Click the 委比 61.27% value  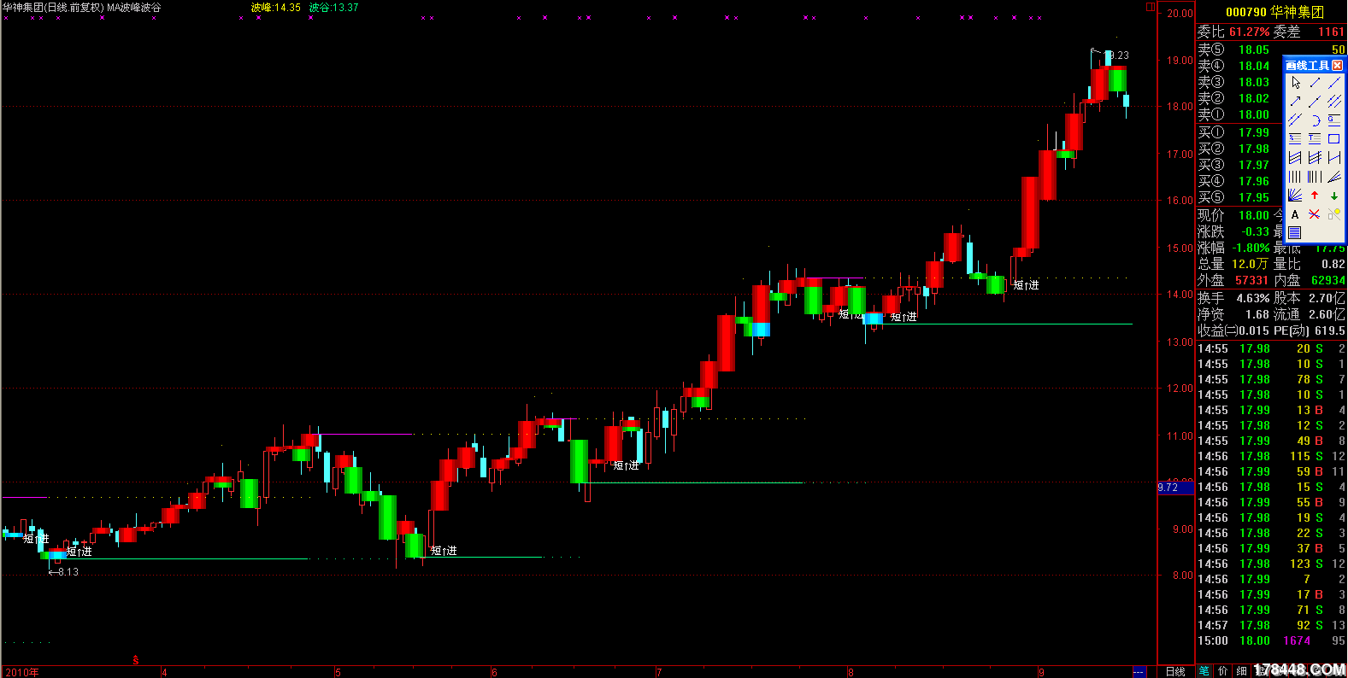(1250, 32)
